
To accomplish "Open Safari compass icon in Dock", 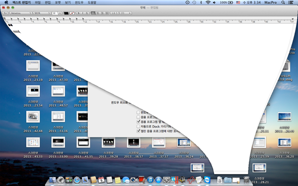I will tap(77, 180).
